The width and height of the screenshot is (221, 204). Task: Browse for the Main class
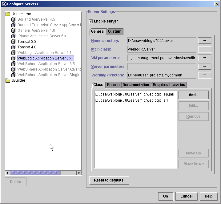click(205, 49)
